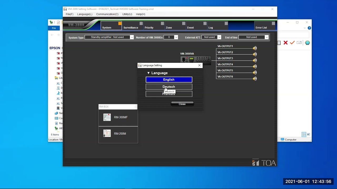This screenshot has width=337, height=189.
Task: Click red X delete icon in Explorer window
Action: [x=285, y=43]
